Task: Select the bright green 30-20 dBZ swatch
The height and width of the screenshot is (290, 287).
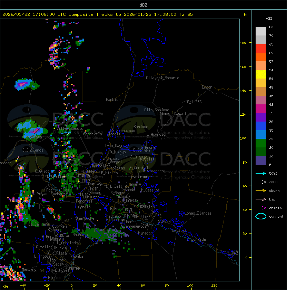Action: pyautogui.click(x=261, y=143)
